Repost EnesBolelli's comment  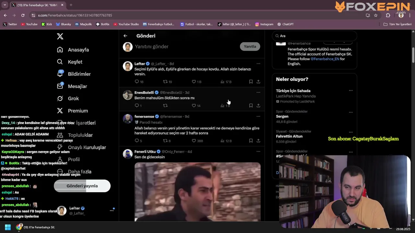point(165,105)
